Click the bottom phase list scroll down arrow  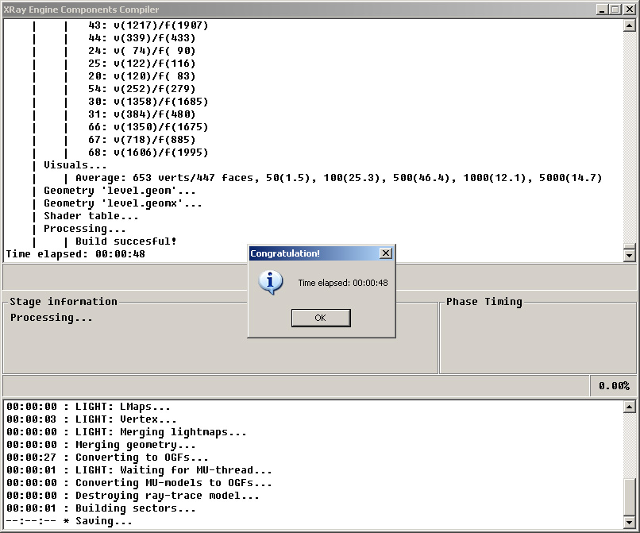pyautogui.click(x=630, y=522)
